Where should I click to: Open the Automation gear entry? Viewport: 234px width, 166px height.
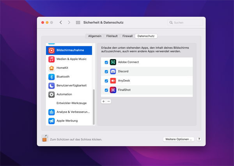[x=64, y=94]
